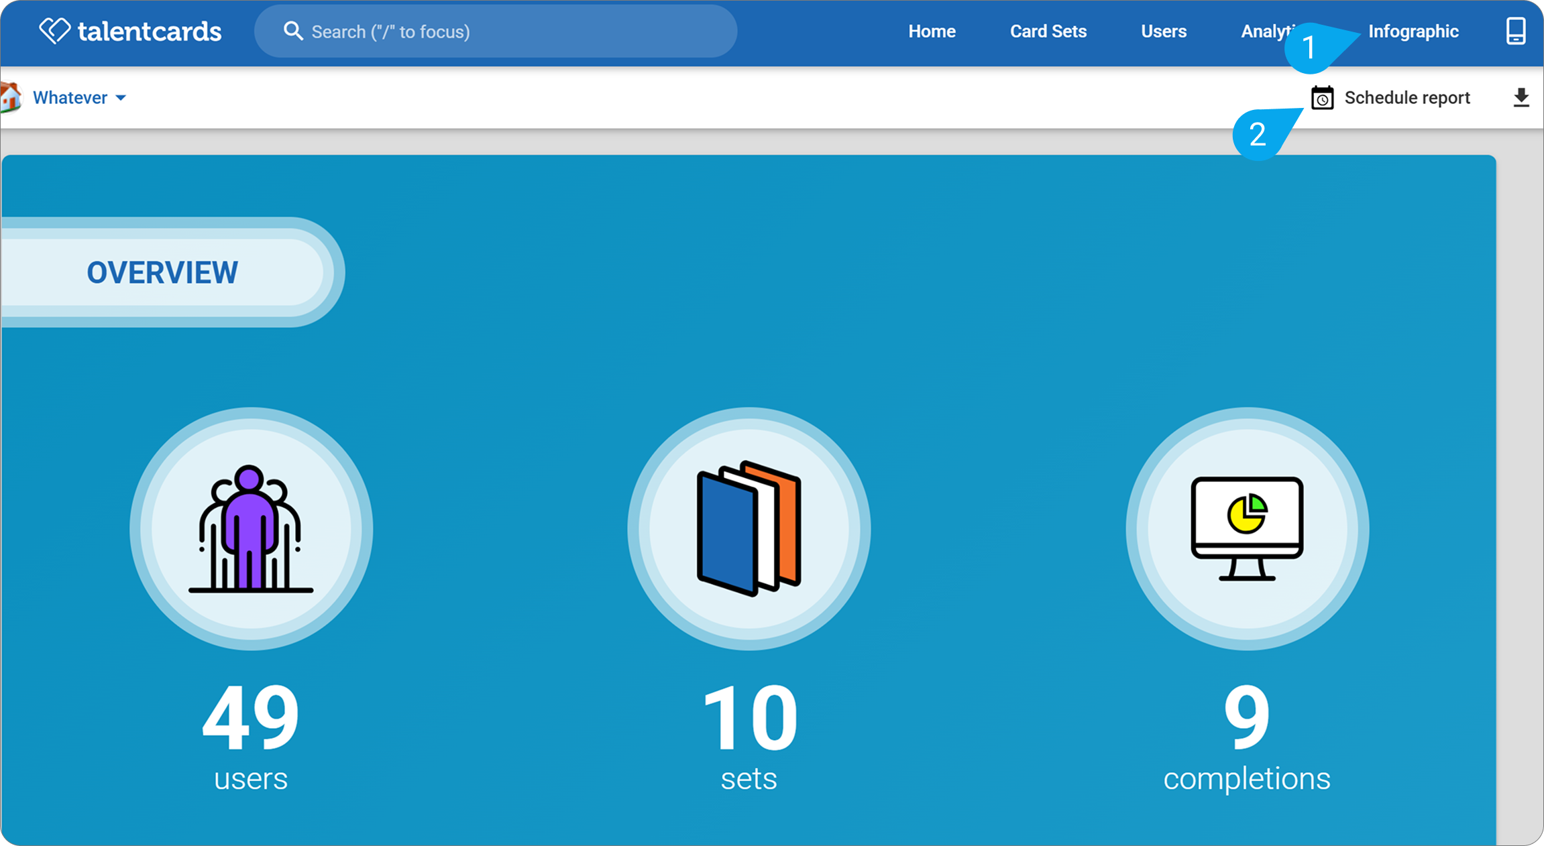Click the card sets books icon

pyautogui.click(x=749, y=529)
